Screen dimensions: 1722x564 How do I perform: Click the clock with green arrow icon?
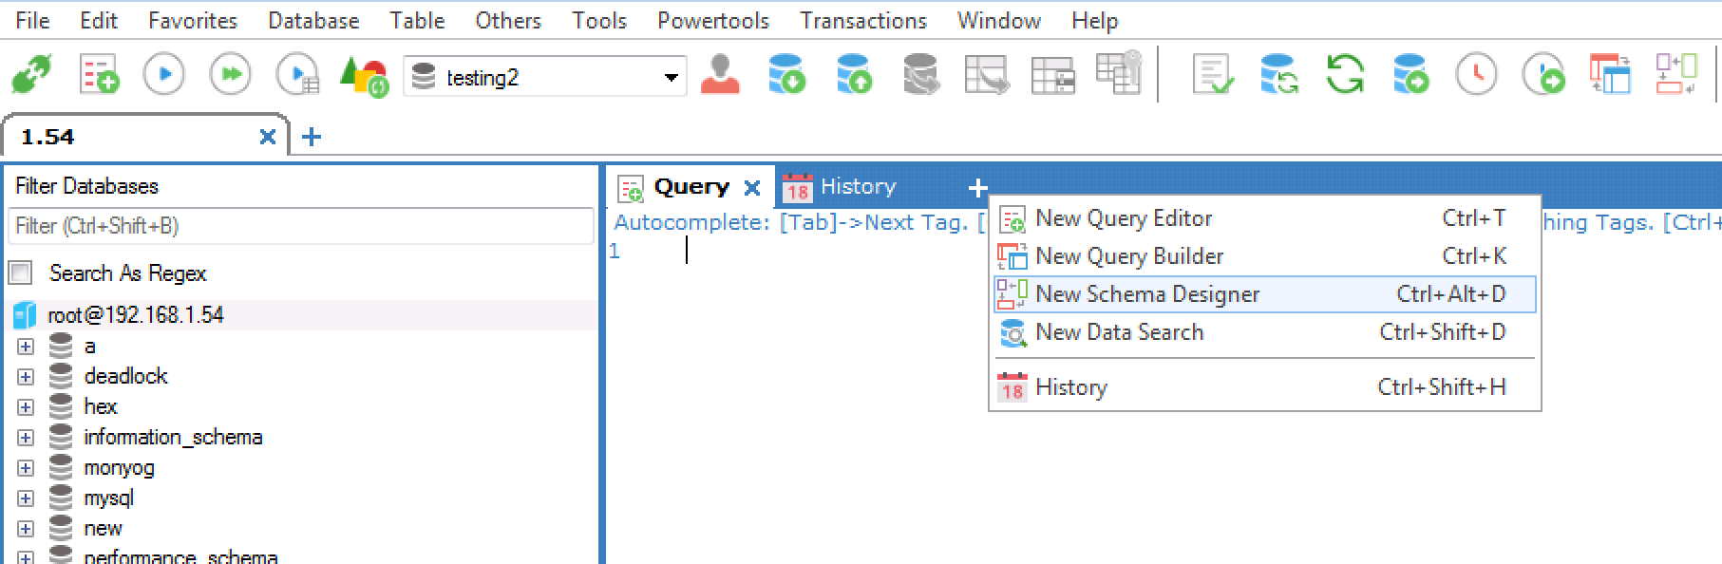1543,74
